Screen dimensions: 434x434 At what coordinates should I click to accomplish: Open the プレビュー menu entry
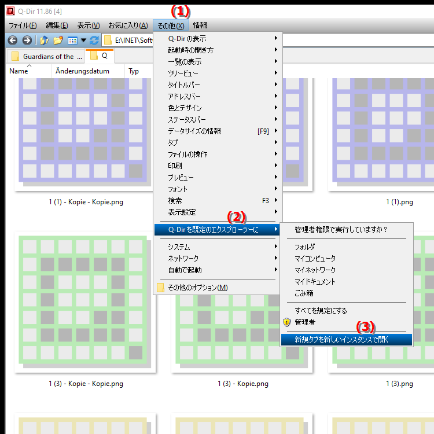217,178
